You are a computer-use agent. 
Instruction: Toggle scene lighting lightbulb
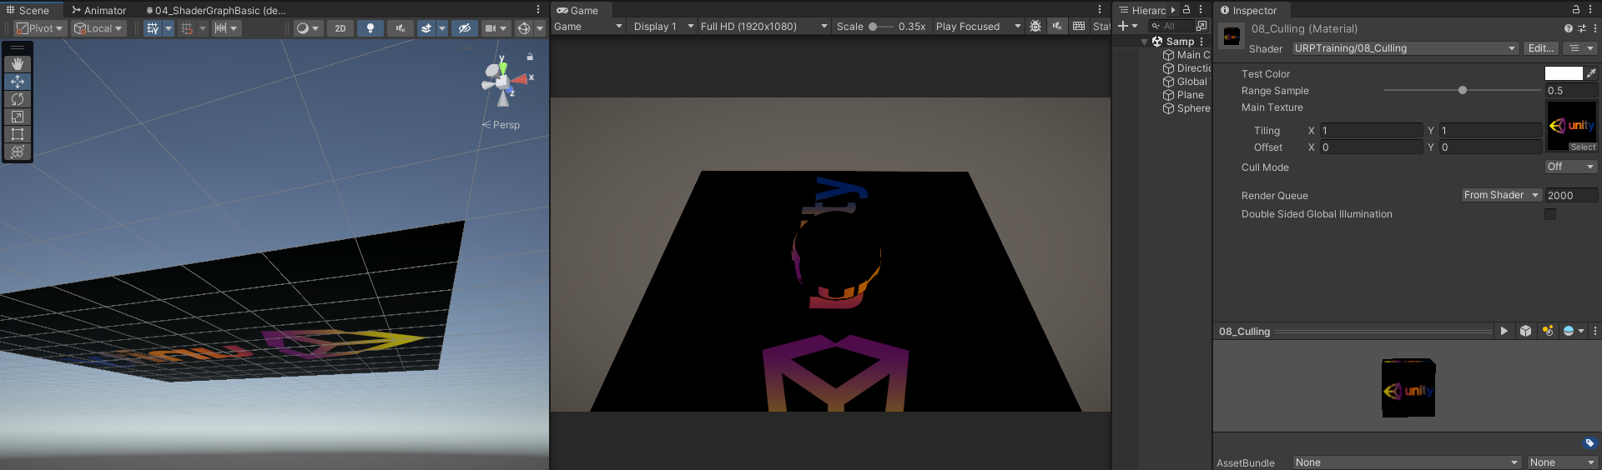[370, 28]
